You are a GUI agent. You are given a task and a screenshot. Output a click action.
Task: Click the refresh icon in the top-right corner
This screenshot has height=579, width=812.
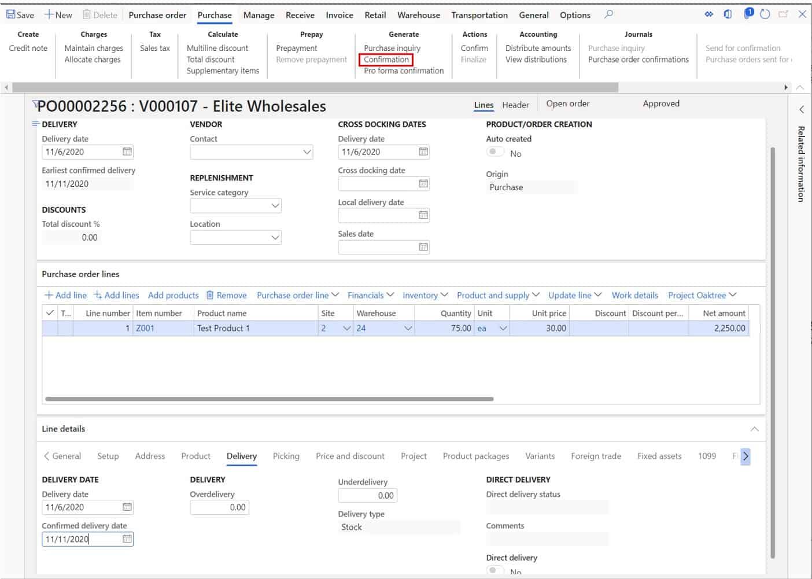pyautogui.click(x=765, y=13)
